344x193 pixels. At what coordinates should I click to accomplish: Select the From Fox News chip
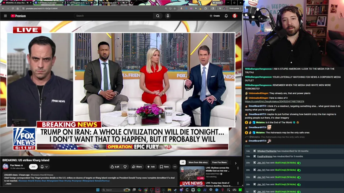click(x=219, y=162)
